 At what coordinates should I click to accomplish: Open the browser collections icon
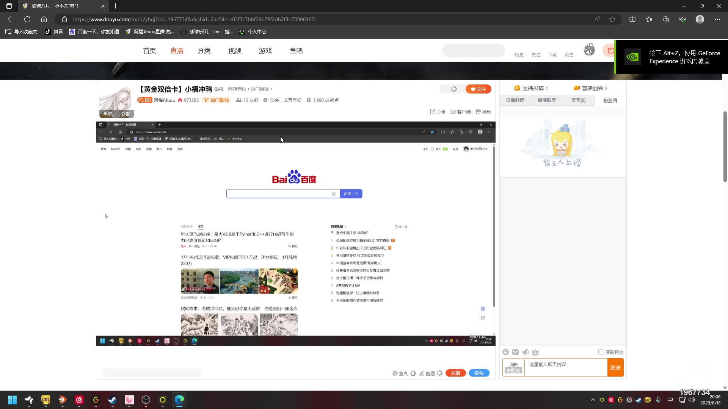[666, 19]
